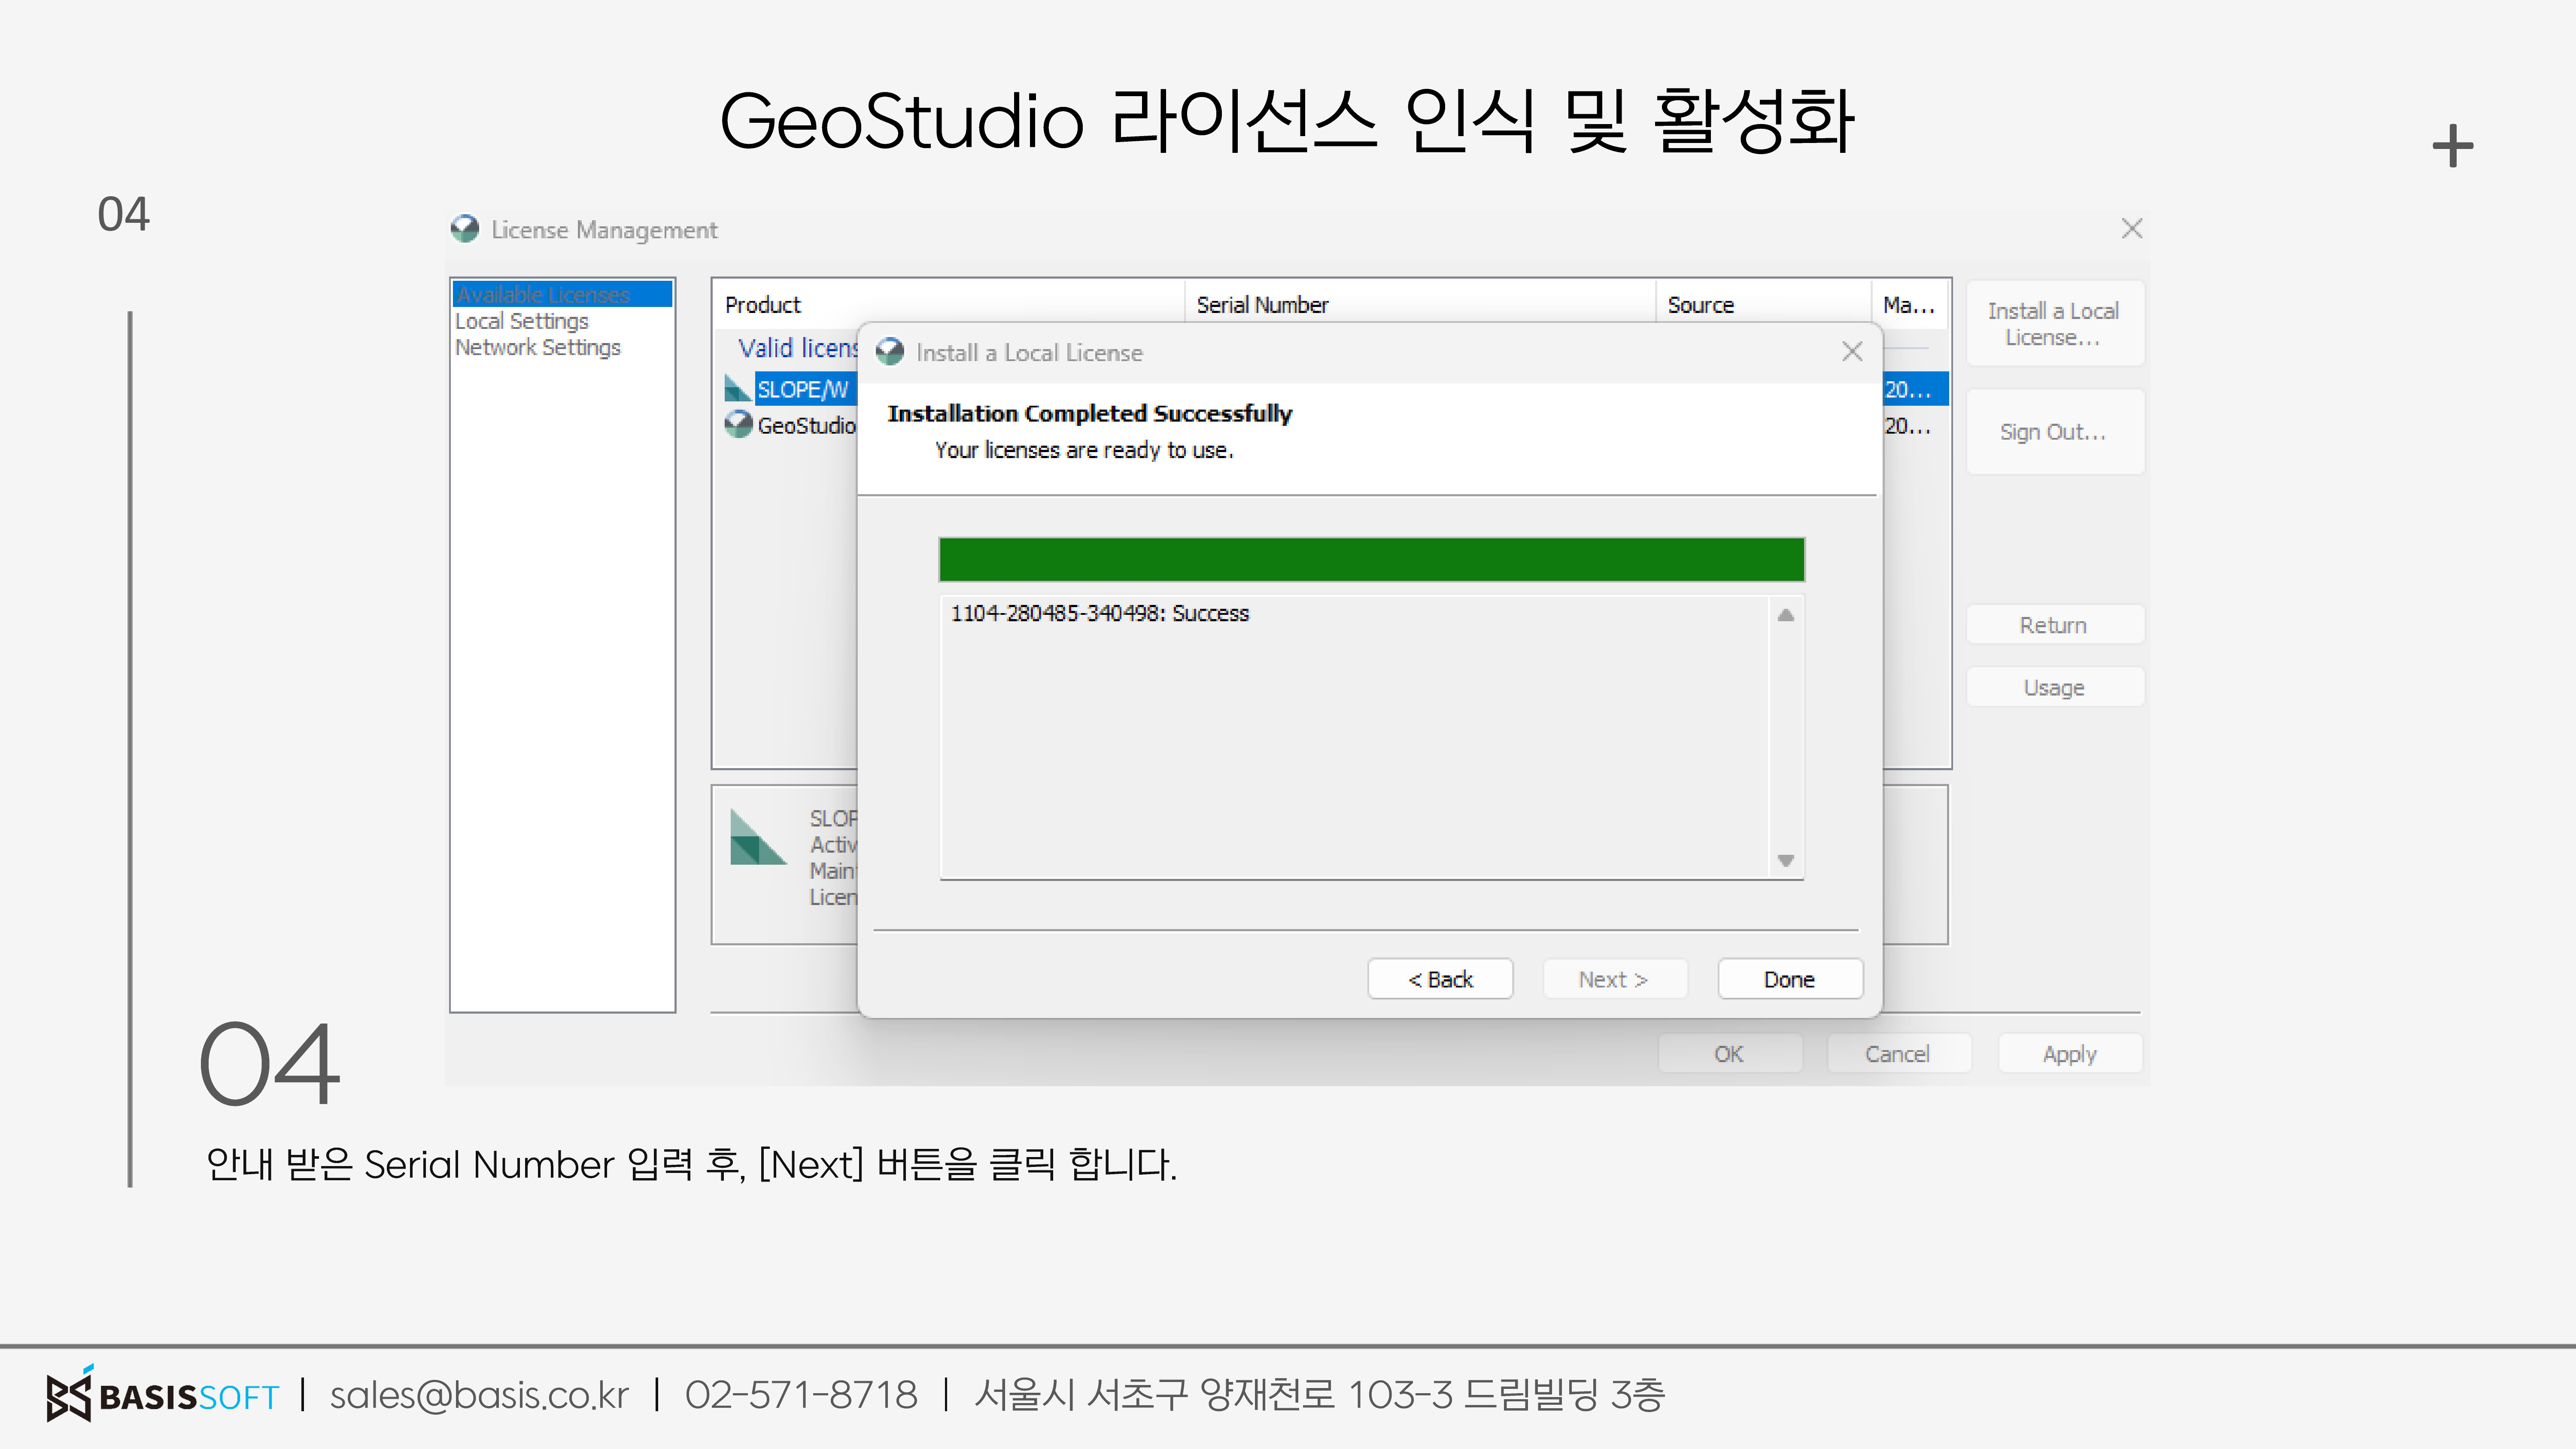Click the Usage button
Screen dimensions: 2576x1449
coord(2054,687)
